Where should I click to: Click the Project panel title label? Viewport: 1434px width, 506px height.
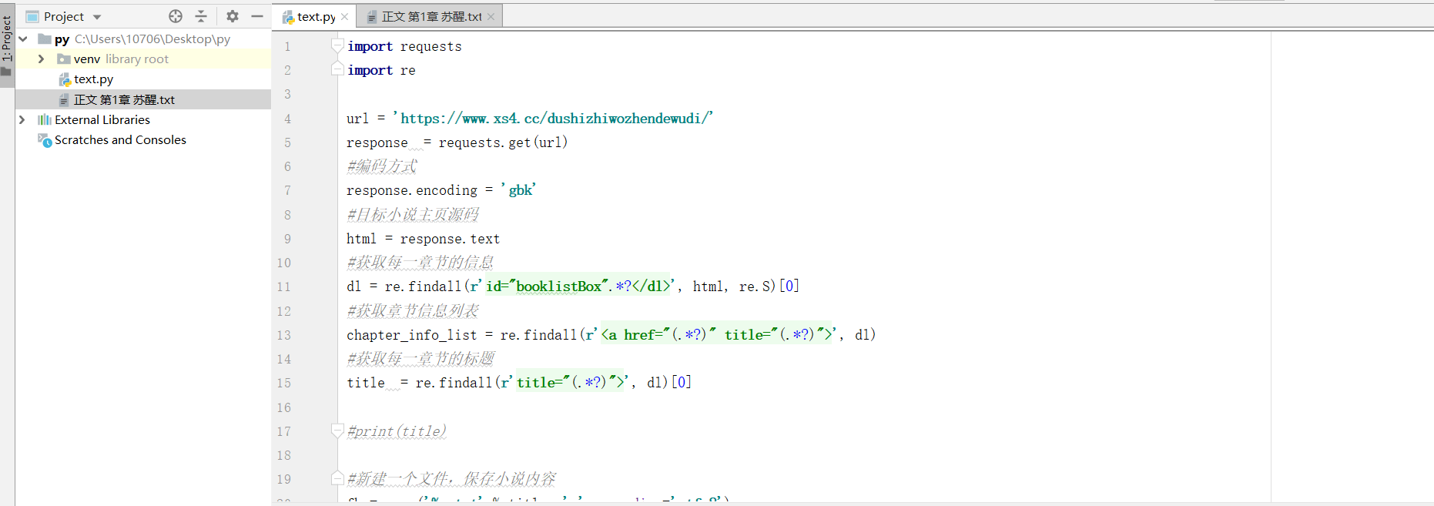pos(64,16)
